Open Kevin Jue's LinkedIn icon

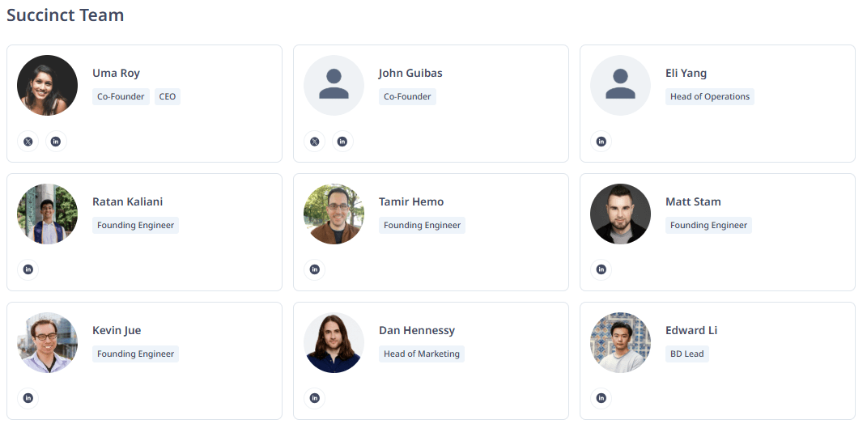pos(28,398)
